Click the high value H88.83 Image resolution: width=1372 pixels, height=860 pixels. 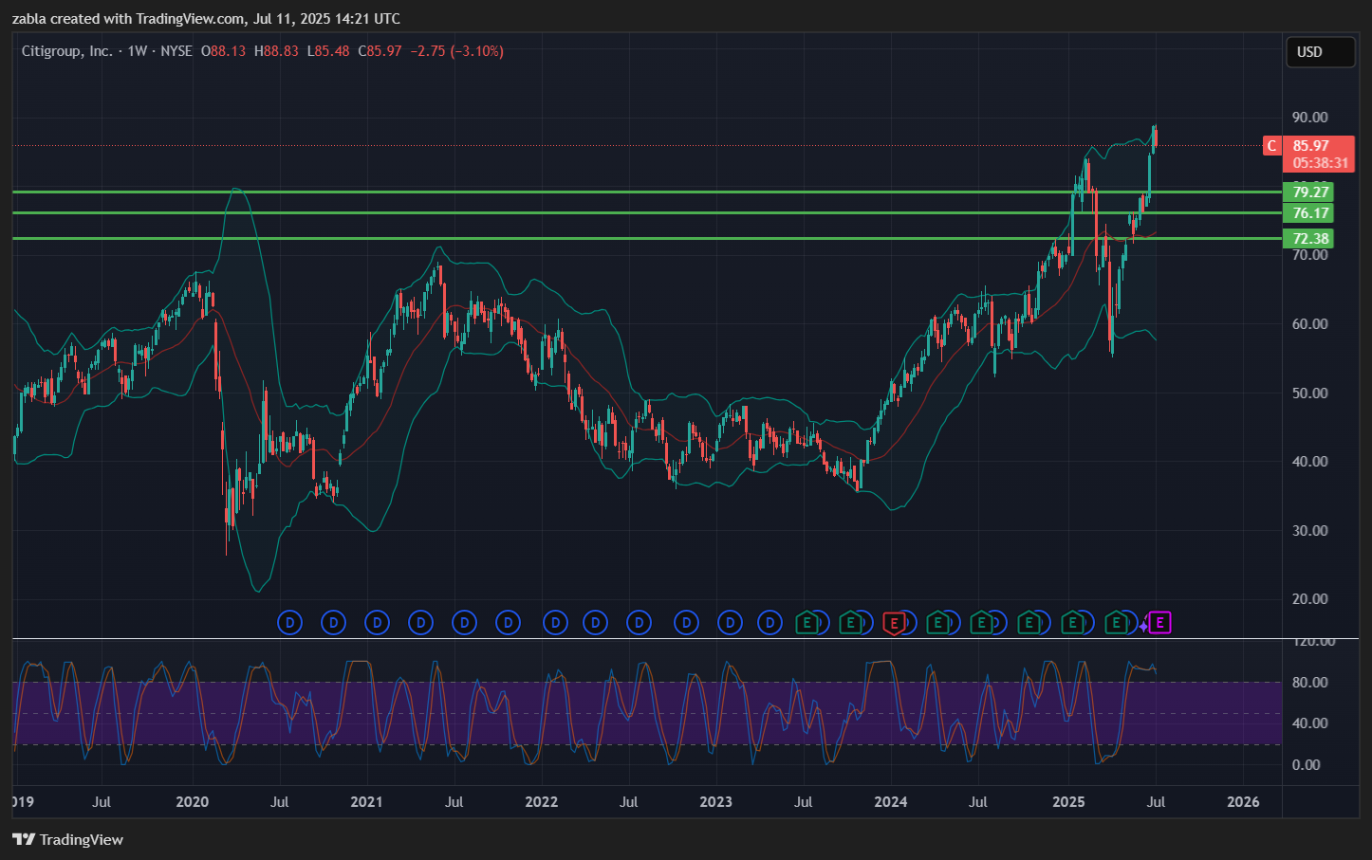(276, 51)
